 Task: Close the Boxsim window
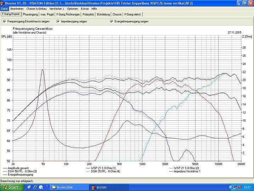click(250, 3)
